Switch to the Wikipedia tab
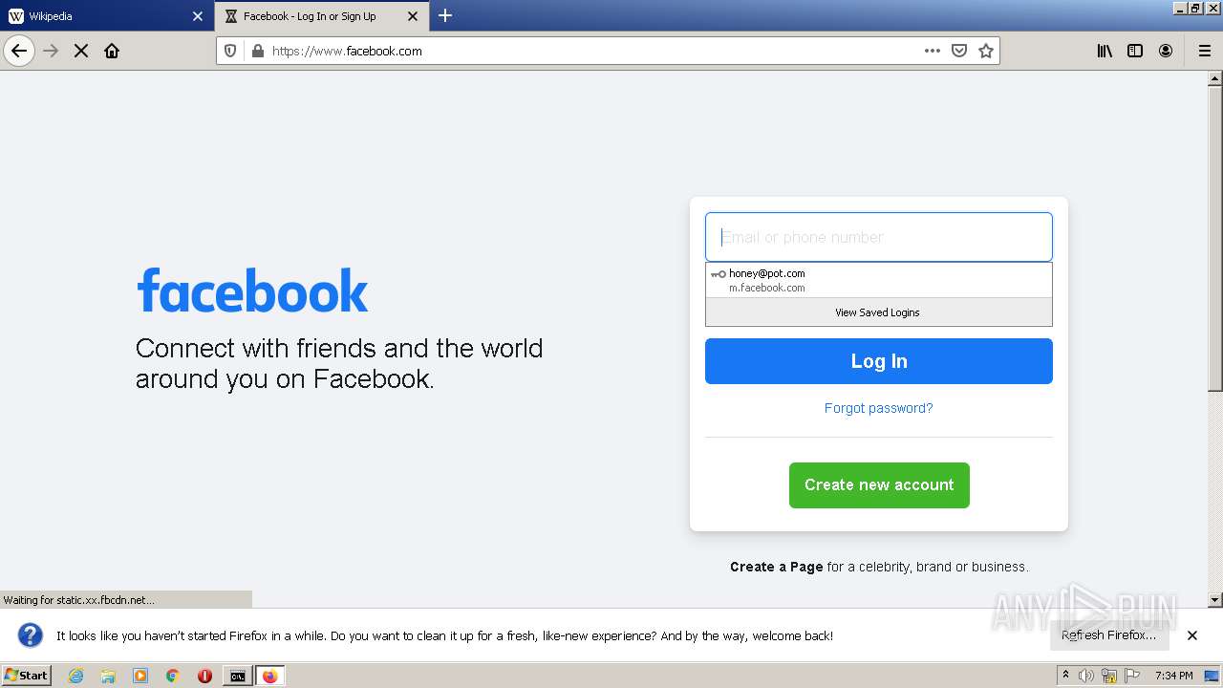Image resolution: width=1223 pixels, height=688 pixels. (x=107, y=16)
